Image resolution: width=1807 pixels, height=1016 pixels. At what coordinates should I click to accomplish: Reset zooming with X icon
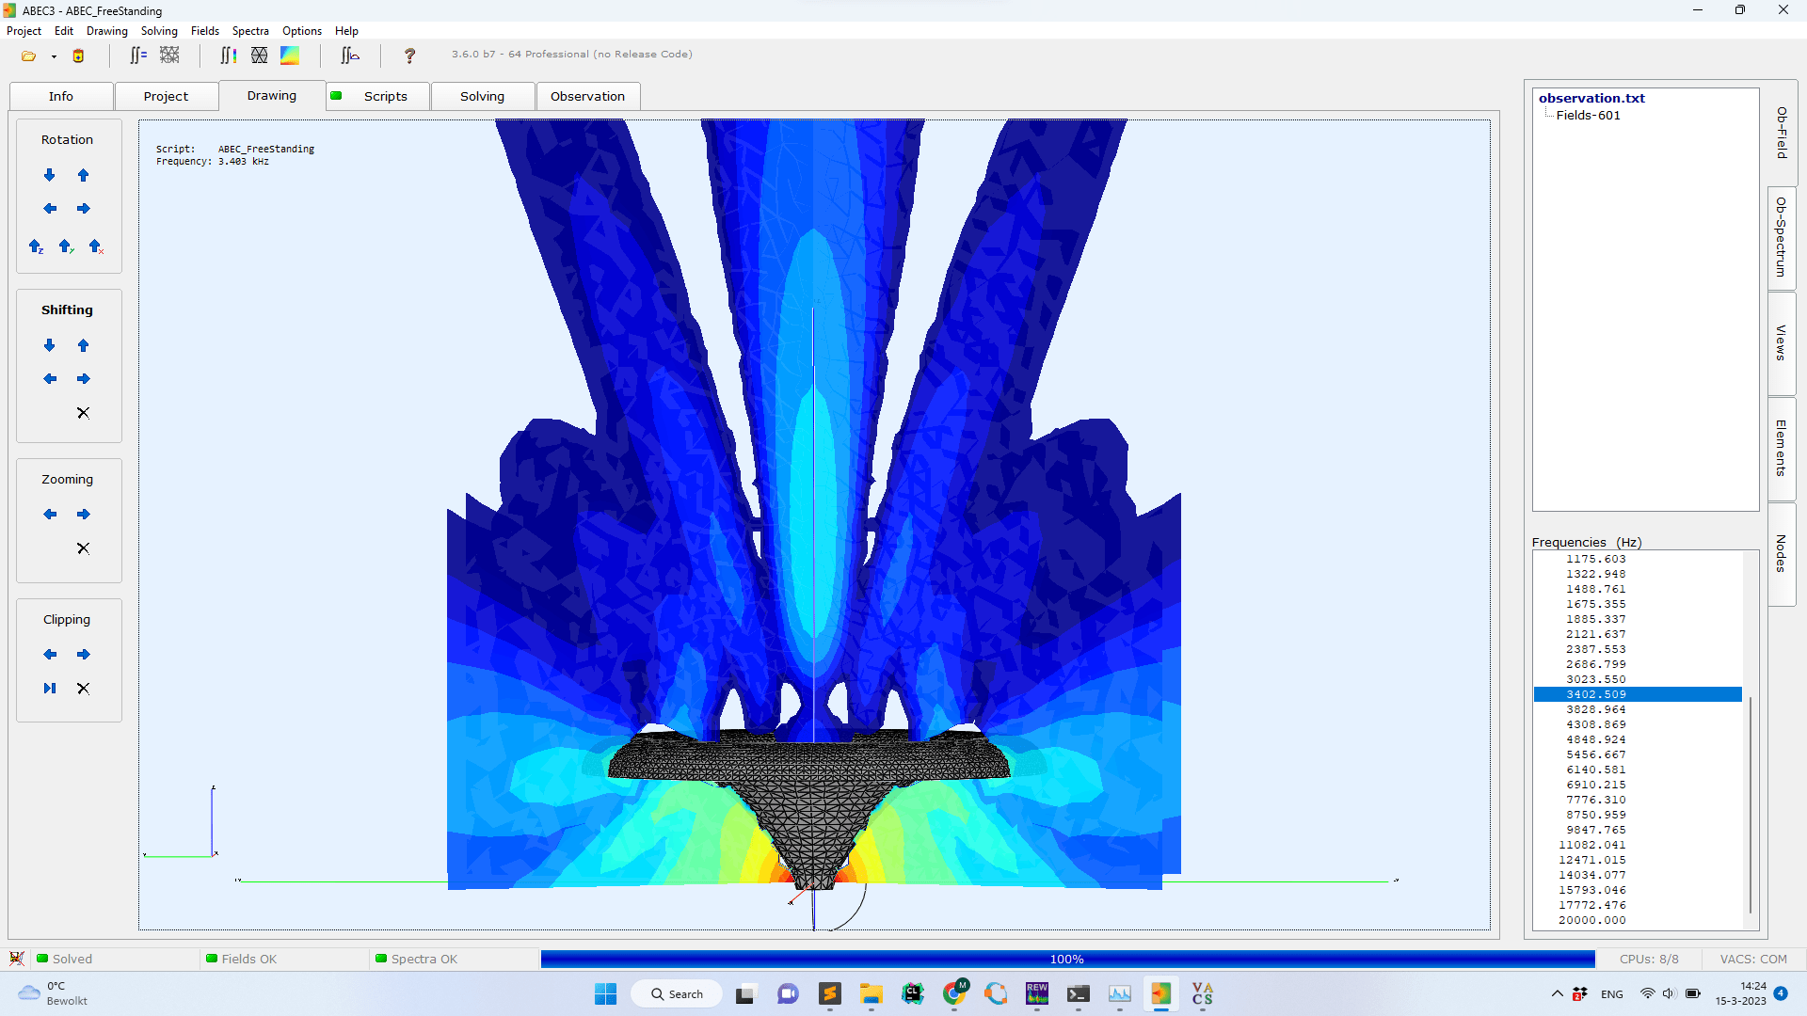pos(83,548)
